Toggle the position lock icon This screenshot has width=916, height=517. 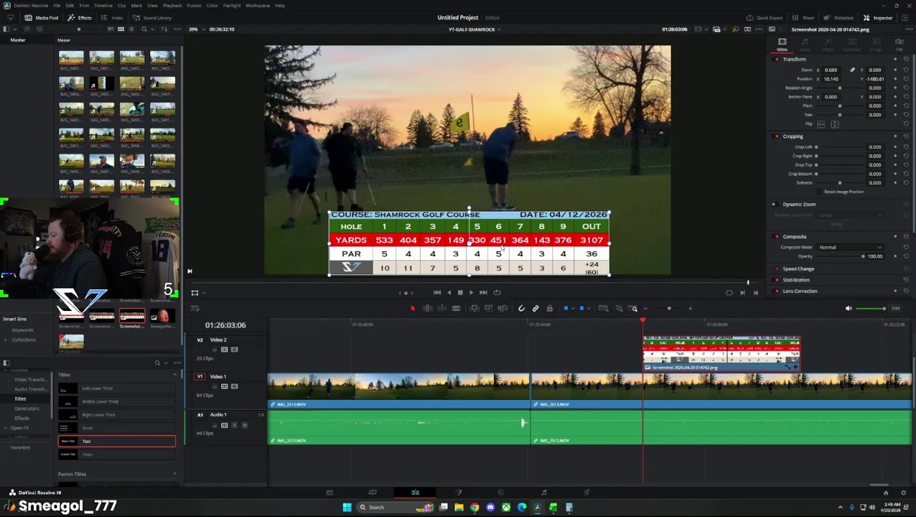point(550,309)
